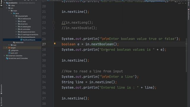Expand the target folder
Viewport: 190px width, 107px height.
[7, 48]
